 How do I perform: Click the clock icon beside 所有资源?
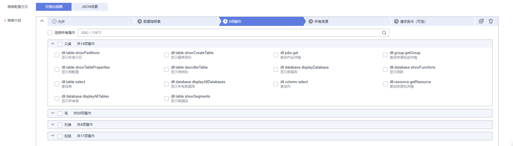311,21
